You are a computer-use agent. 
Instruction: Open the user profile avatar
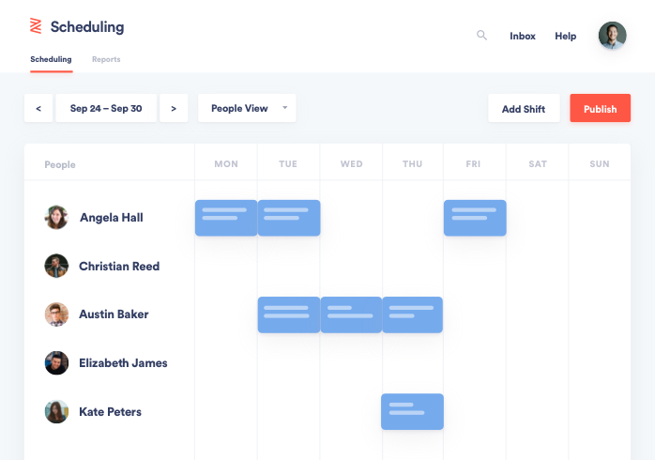click(612, 36)
